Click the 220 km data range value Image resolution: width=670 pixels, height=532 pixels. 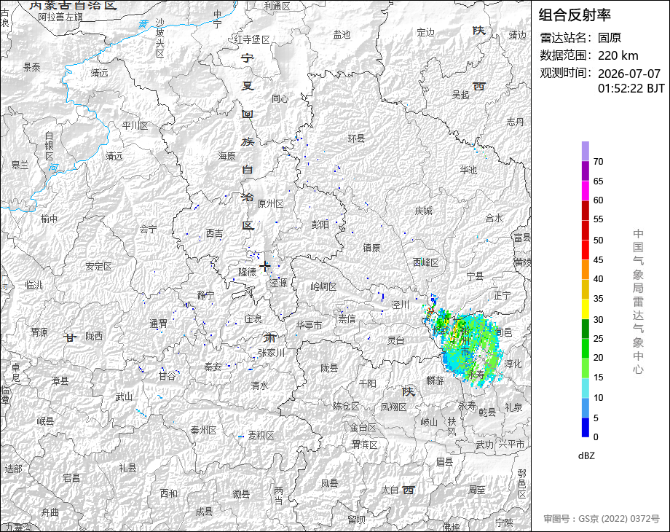point(618,55)
